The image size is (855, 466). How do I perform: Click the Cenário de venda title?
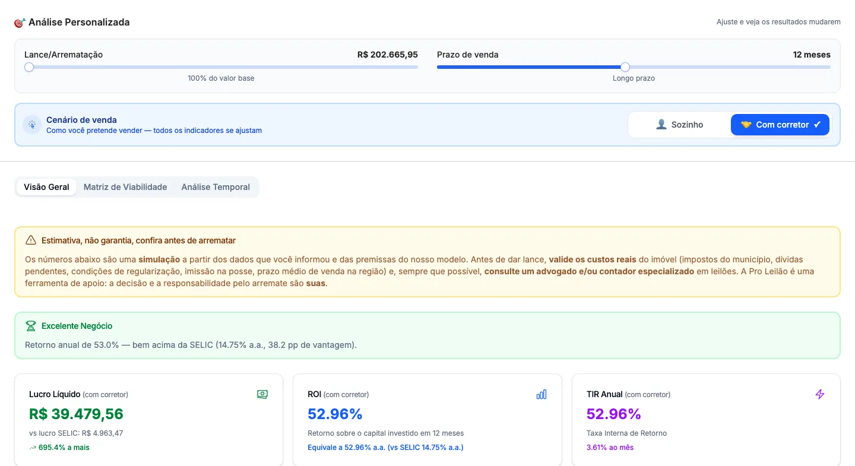pyautogui.click(x=81, y=120)
